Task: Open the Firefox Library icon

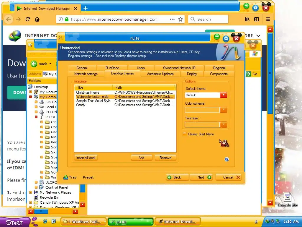Action: point(247,19)
